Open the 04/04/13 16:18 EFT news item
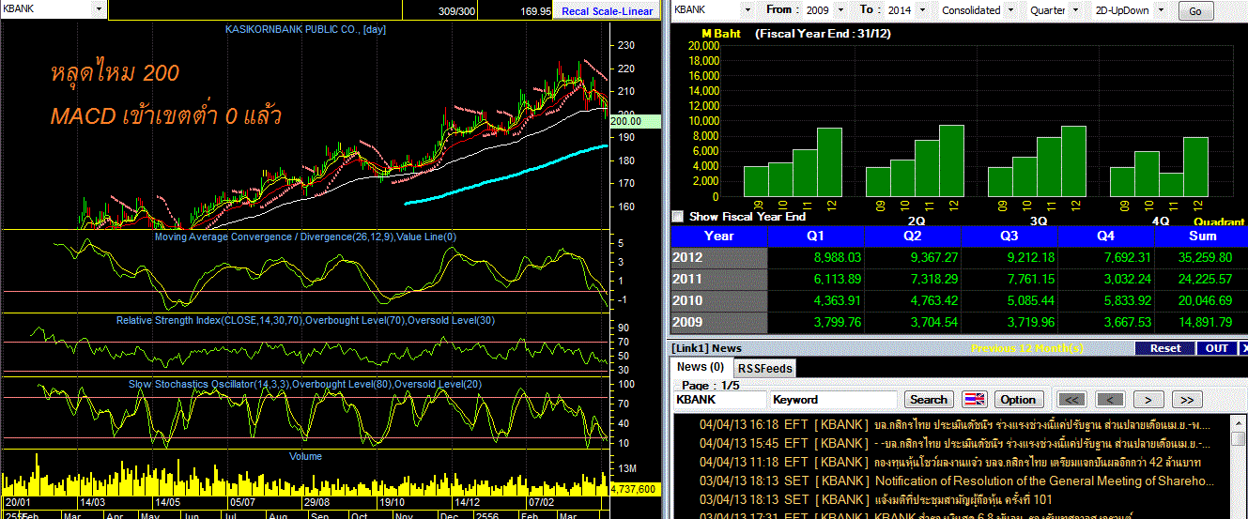The width and height of the screenshot is (1248, 519). pyautogui.click(x=955, y=424)
